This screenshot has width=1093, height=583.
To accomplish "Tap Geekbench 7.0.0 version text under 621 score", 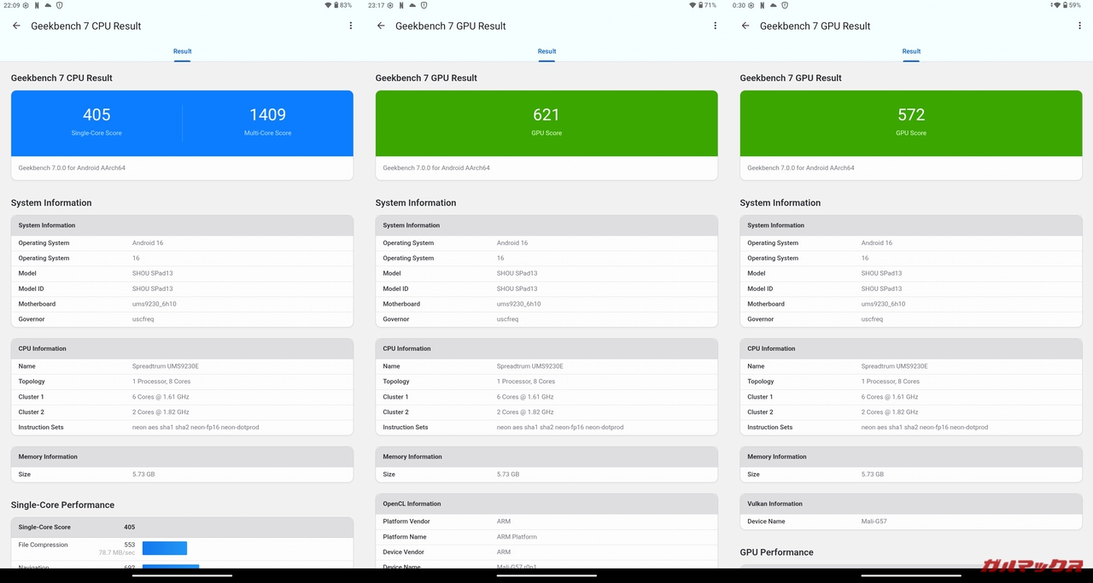I will click(436, 168).
